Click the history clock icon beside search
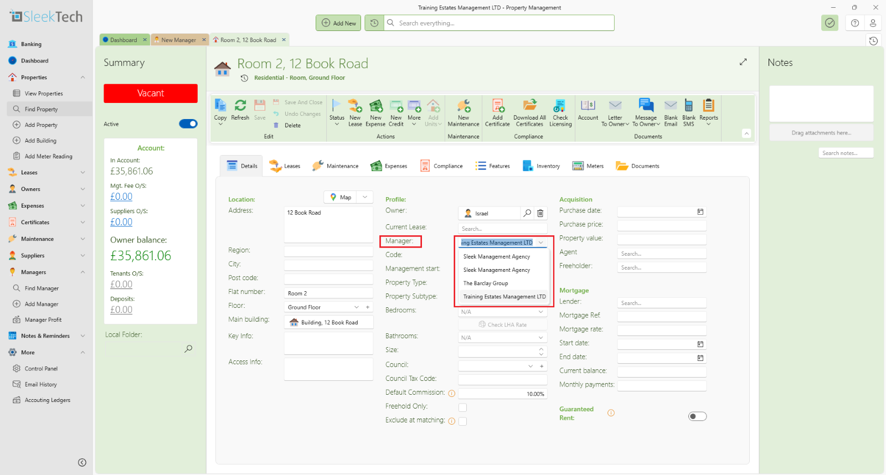This screenshot has width=886, height=475. [374, 23]
